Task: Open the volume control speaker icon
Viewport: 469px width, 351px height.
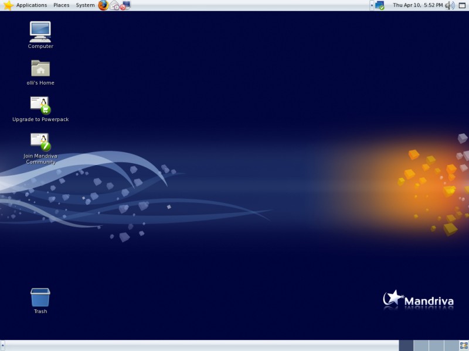Action: coord(450,5)
